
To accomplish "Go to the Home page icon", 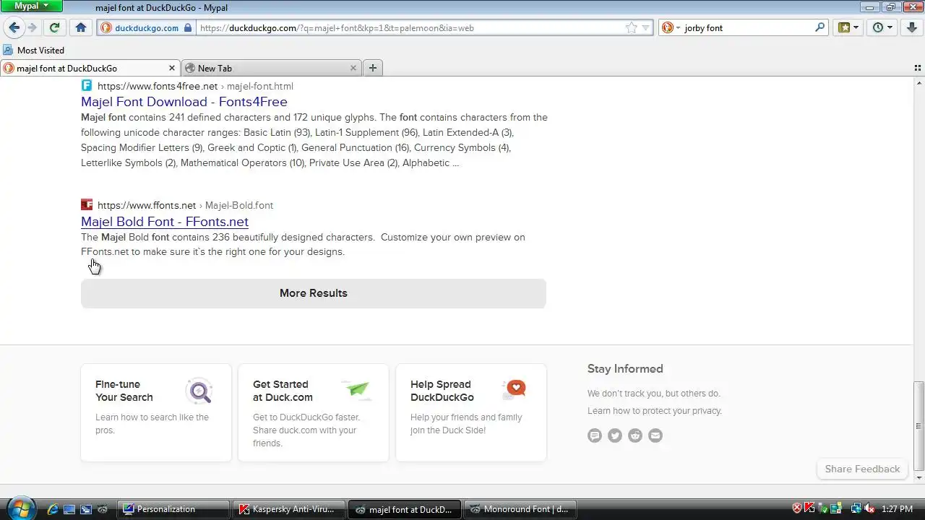I will (x=81, y=27).
